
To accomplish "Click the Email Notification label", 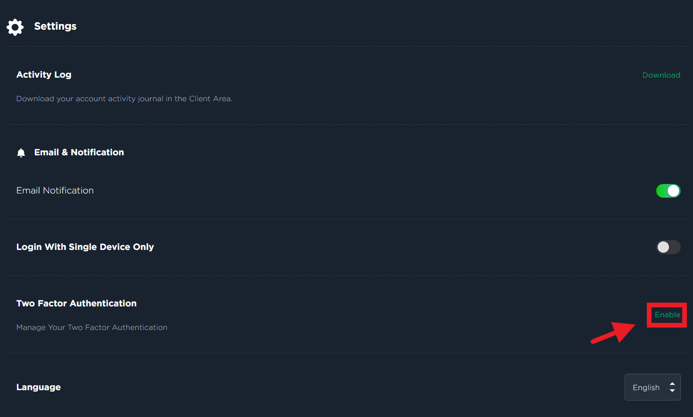I will pos(55,190).
